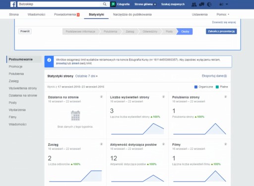Open the Narzędzia do publikowania tab
The height and width of the screenshot is (186, 254).
[132, 14]
